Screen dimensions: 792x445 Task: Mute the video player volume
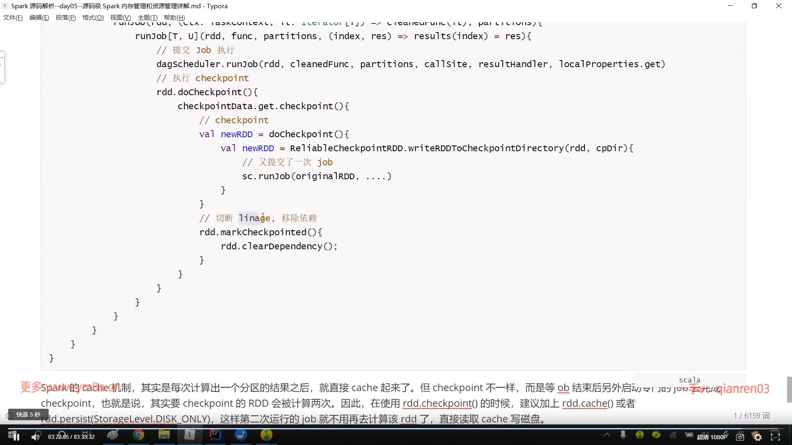click(x=36, y=436)
